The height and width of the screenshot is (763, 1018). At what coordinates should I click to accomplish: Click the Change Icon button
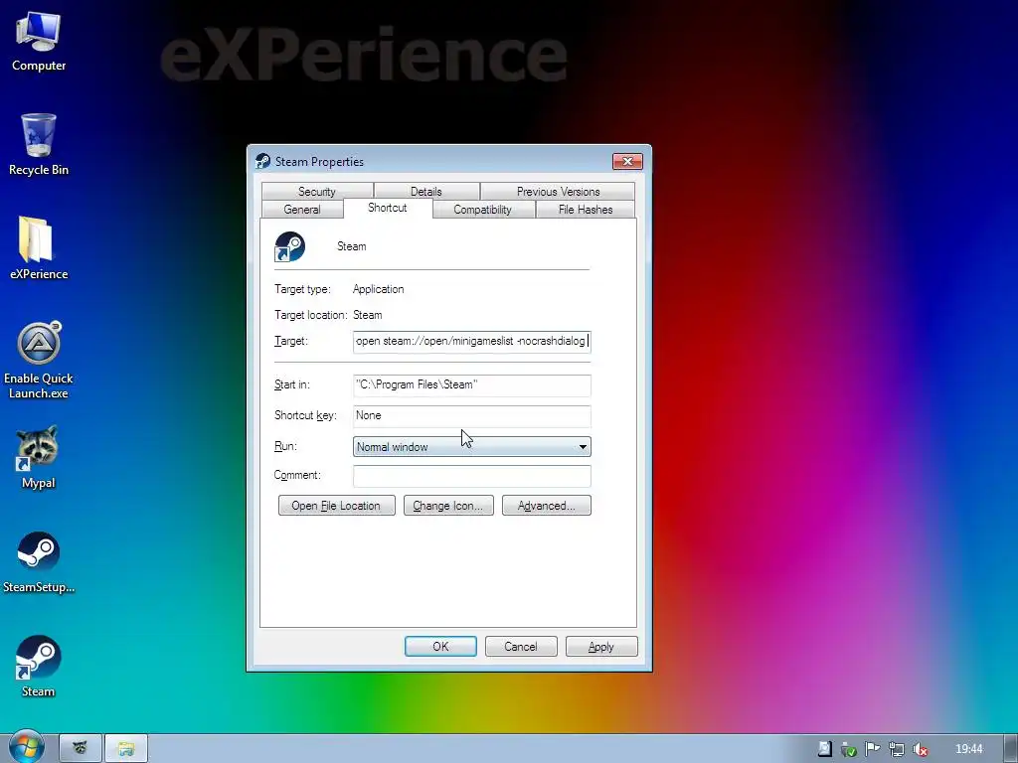click(448, 506)
